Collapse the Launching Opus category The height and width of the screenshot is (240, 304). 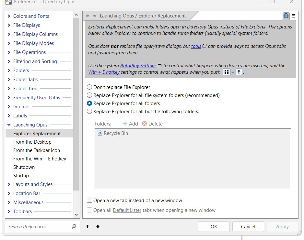(9, 125)
